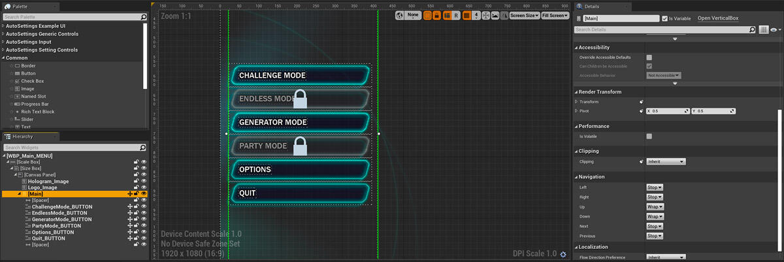This screenshot has width=784, height=262.
Task: Toggle the designer outlines icon
Action: point(428,15)
